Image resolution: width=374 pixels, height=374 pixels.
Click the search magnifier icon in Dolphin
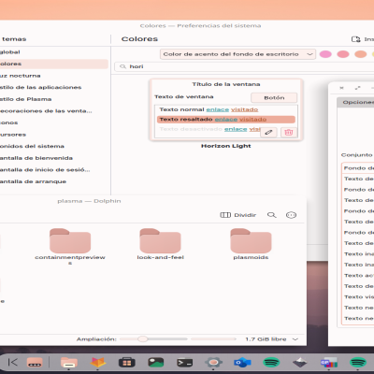tap(272, 215)
